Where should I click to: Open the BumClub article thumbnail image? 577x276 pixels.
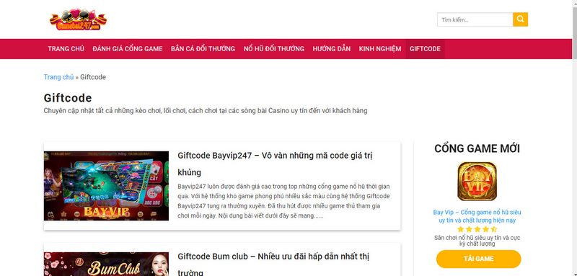pos(106,264)
